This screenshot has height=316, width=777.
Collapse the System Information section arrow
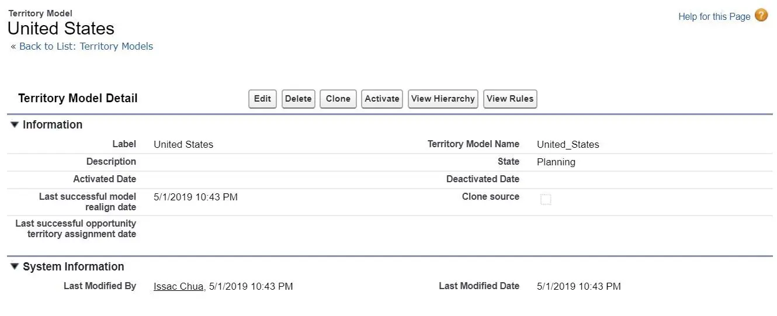tap(15, 266)
